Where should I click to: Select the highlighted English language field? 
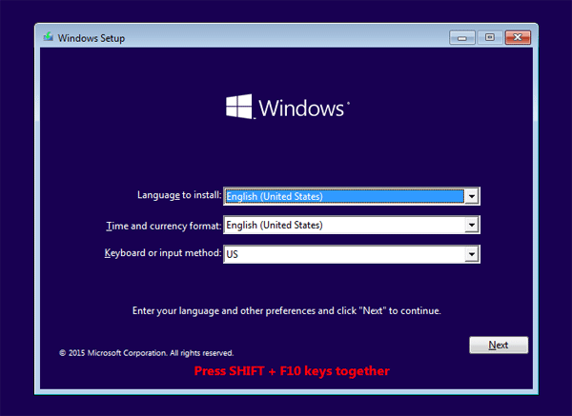[343, 196]
